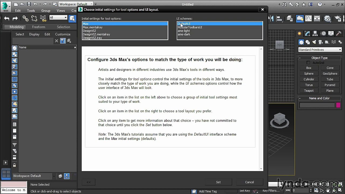Open the Help dropdown arrow
Viewport: 345px width, 194px height.
click(x=325, y=4)
